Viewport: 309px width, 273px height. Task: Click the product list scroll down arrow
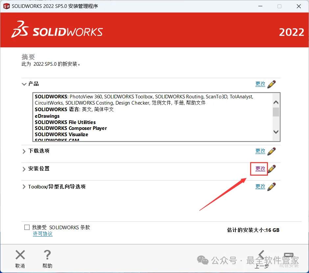276,132
